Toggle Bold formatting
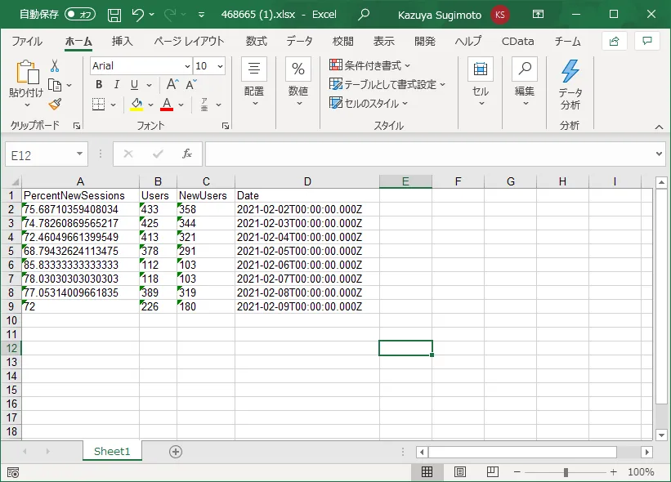Screen dimensions: 671x482 (x=99, y=85)
